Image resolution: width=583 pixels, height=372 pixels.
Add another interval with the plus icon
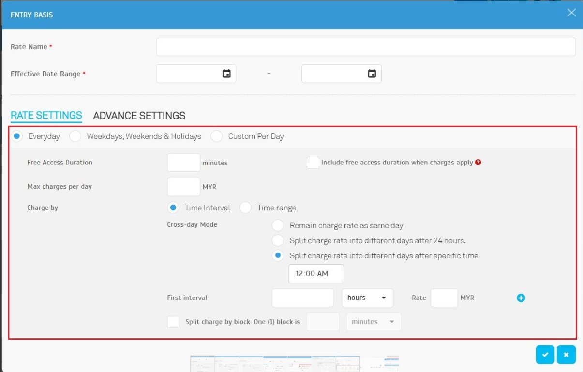point(521,298)
